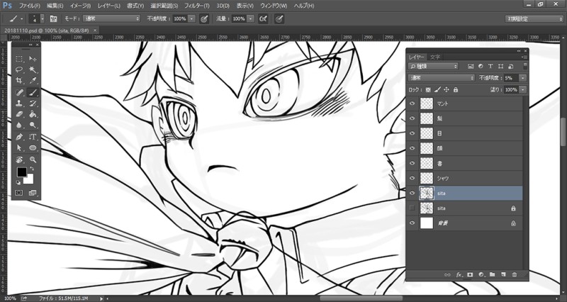Toggle lock position
567x302 pixels.
[x=447, y=89]
